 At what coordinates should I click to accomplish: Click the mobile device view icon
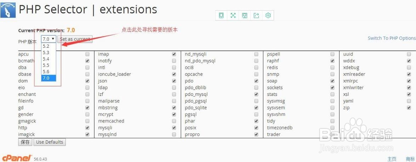[221, 16]
